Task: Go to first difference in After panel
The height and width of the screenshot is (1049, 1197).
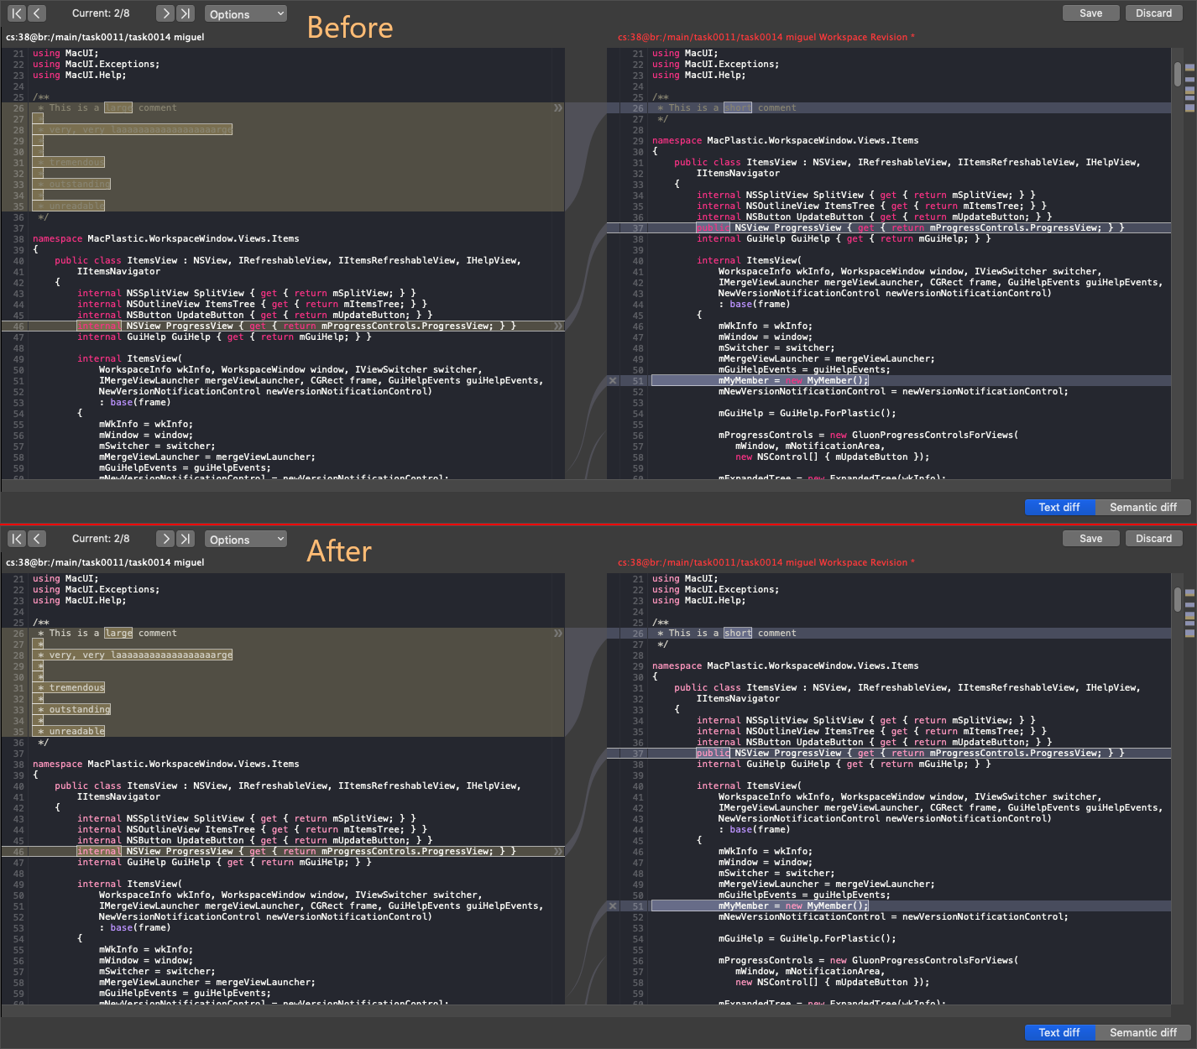Action: point(17,539)
